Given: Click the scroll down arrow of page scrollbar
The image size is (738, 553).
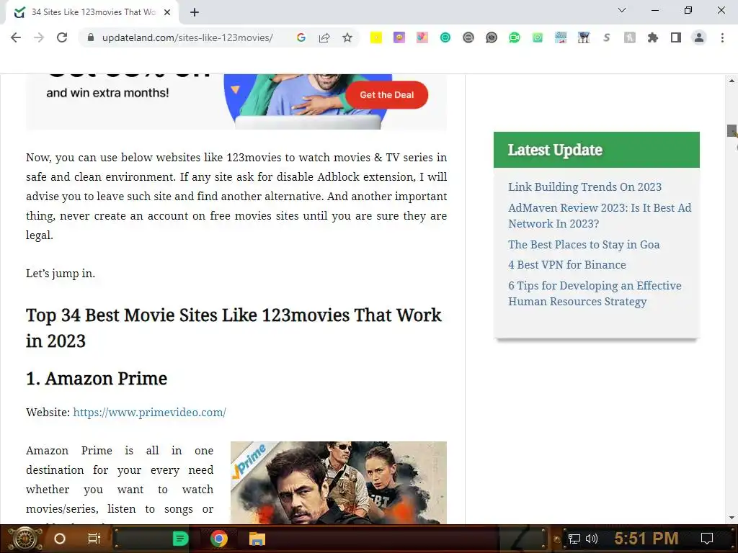Looking at the screenshot, I should pyautogui.click(x=732, y=518).
